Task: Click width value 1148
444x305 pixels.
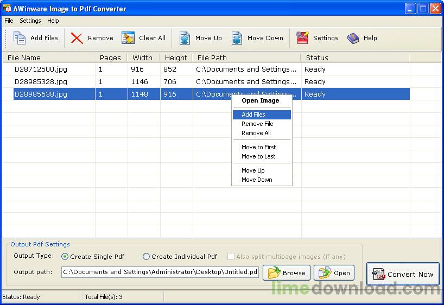Action: (x=139, y=94)
